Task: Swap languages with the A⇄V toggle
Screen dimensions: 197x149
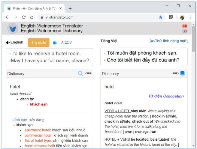Action: (66, 43)
